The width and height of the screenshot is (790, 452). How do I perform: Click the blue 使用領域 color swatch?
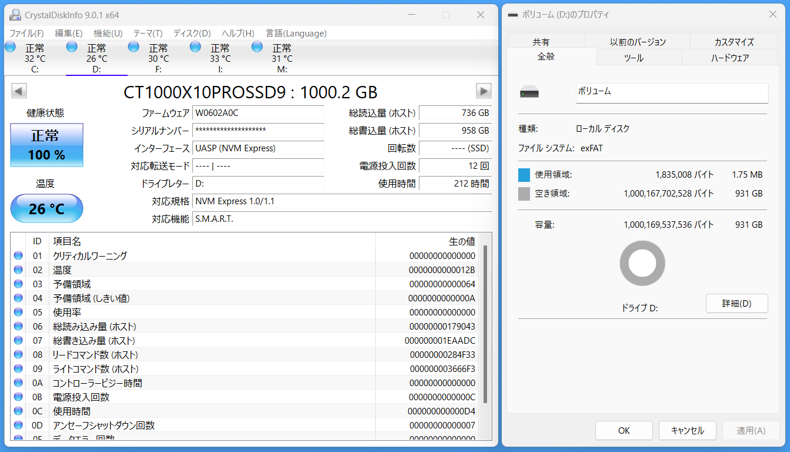click(x=524, y=175)
